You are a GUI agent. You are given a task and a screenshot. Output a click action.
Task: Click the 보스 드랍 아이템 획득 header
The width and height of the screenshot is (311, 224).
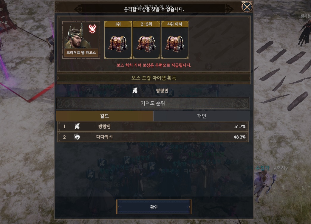coord(154,78)
